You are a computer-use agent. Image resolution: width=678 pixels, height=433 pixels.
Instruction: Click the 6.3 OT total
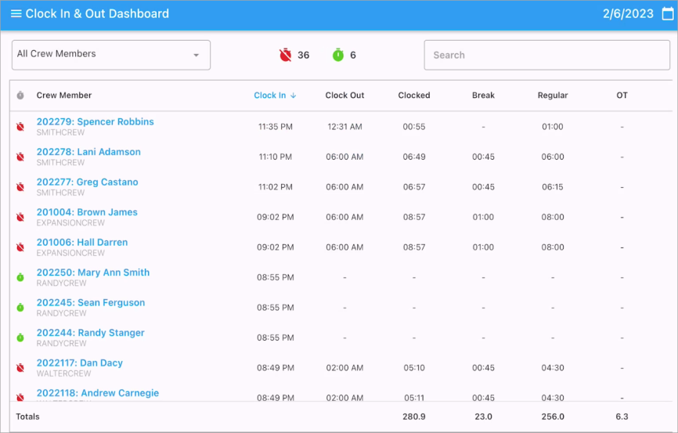[622, 417]
